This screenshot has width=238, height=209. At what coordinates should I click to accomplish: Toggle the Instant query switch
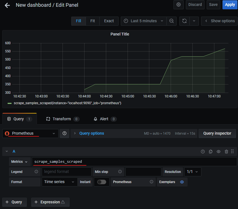pyautogui.click(x=101, y=182)
